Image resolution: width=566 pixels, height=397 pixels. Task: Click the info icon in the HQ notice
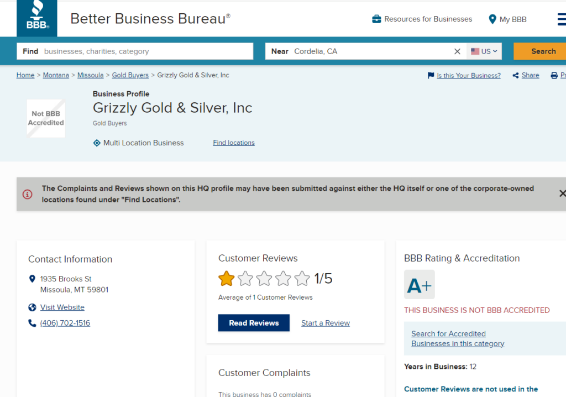pos(28,194)
